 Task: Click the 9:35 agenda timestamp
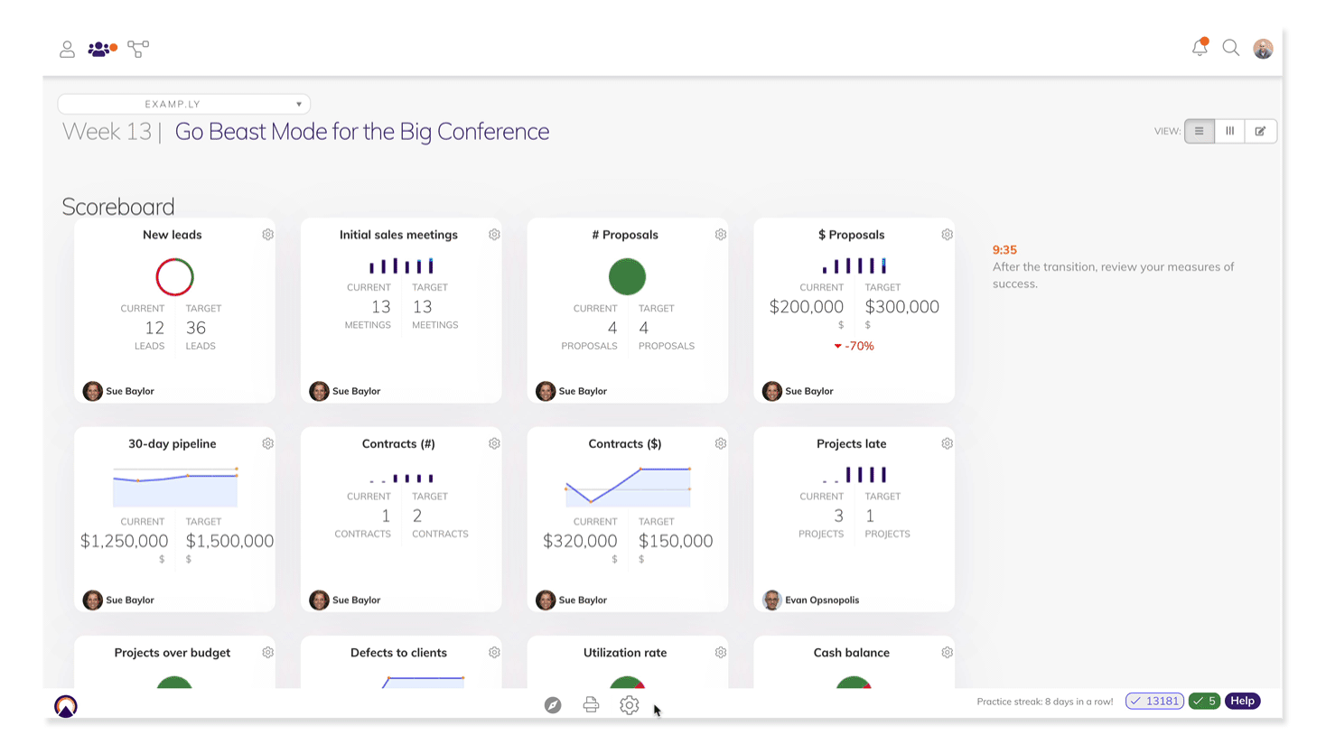(x=1004, y=250)
